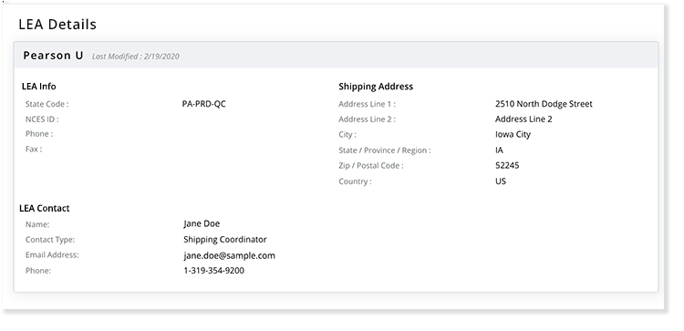The width and height of the screenshot is (684, 331).
Task: Click the IA state value
Action: coord(499,150)
